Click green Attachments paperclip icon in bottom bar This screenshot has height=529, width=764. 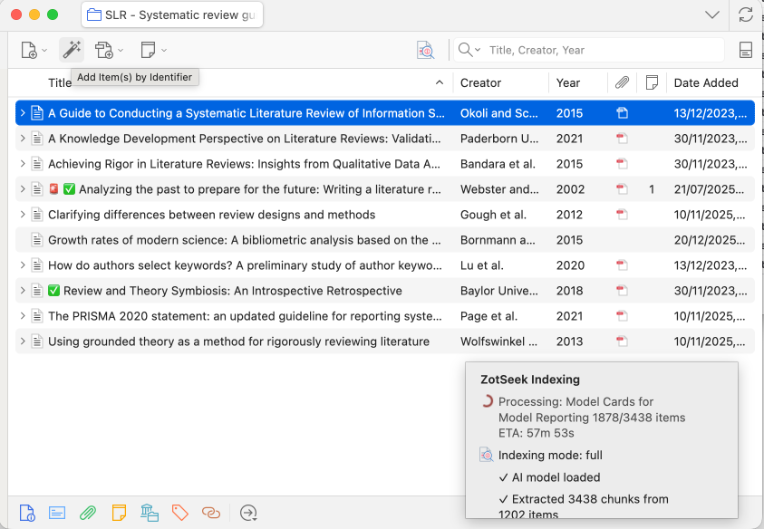[x=88, y=513]
